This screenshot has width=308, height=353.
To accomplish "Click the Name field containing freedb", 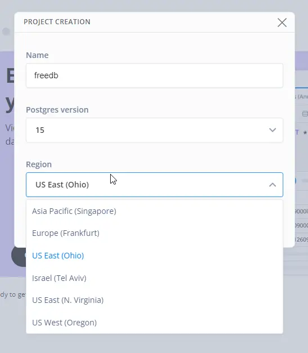I will coord(155,75).
